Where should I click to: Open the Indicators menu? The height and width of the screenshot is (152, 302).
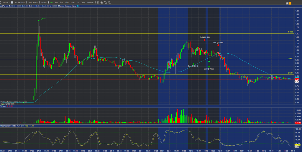[33, 2]
